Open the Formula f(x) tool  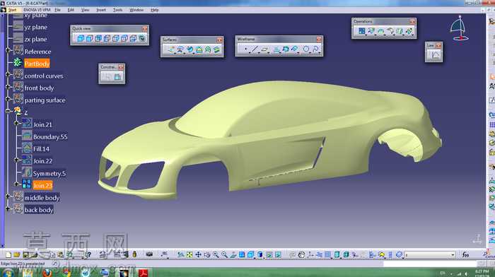click(x=465, y=254)
